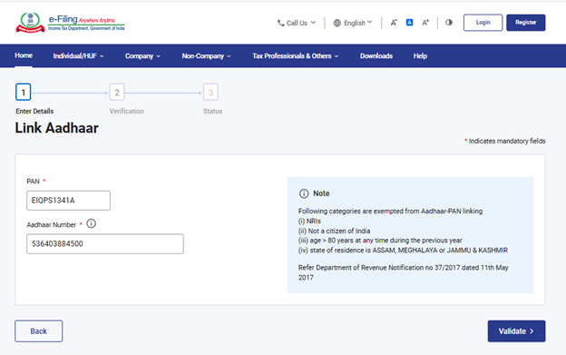Viewport: 566px width, 355px height.
Task: Click the 'Indicates mandatory fields' text
Action: click(x=505, y=141)
